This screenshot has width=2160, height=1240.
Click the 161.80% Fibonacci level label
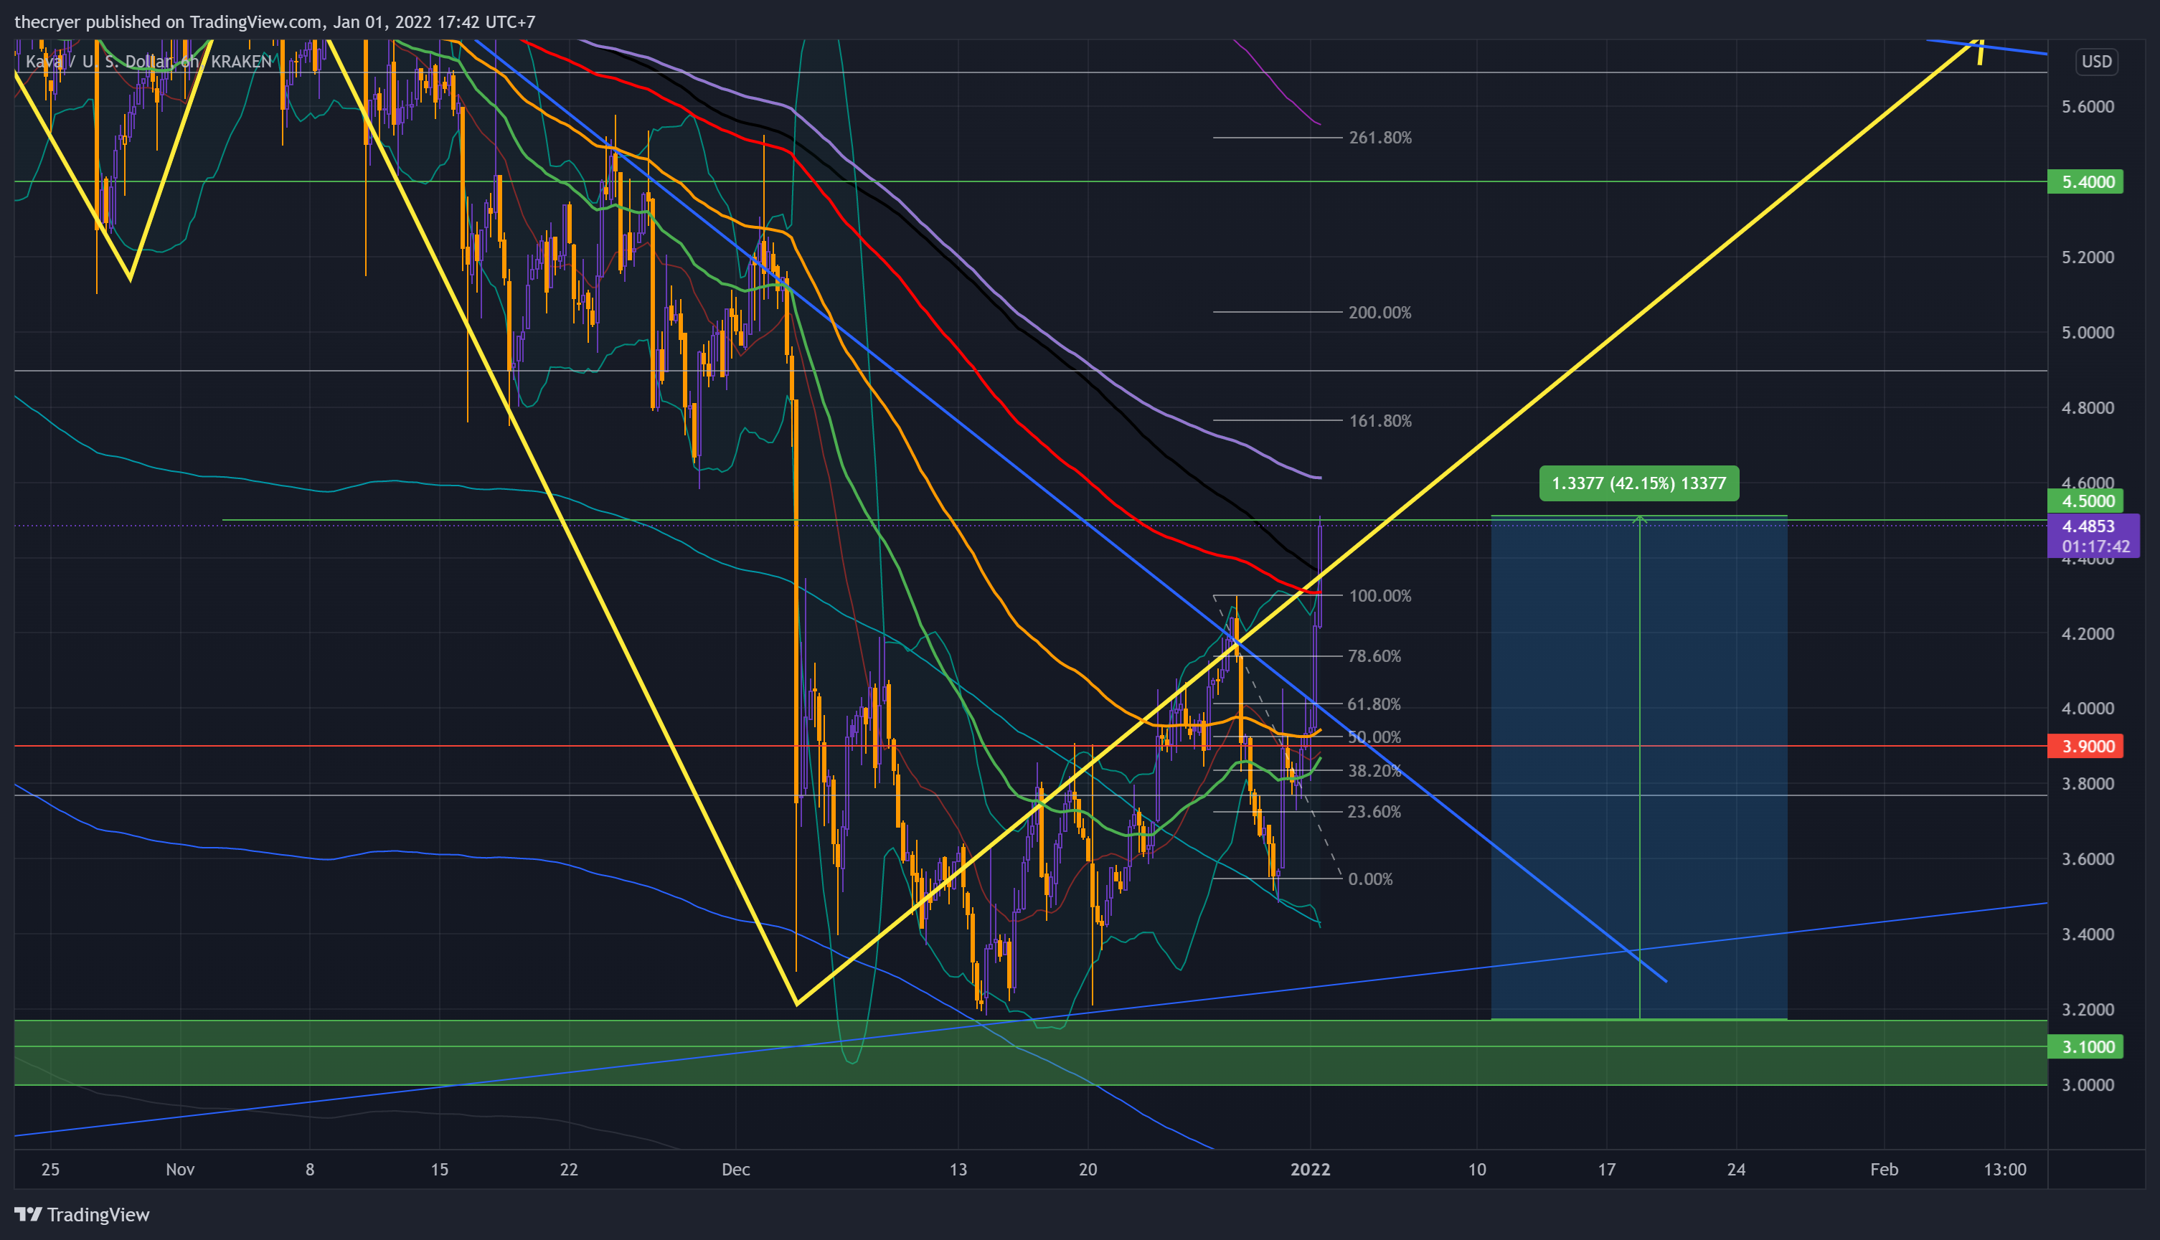1380,421
